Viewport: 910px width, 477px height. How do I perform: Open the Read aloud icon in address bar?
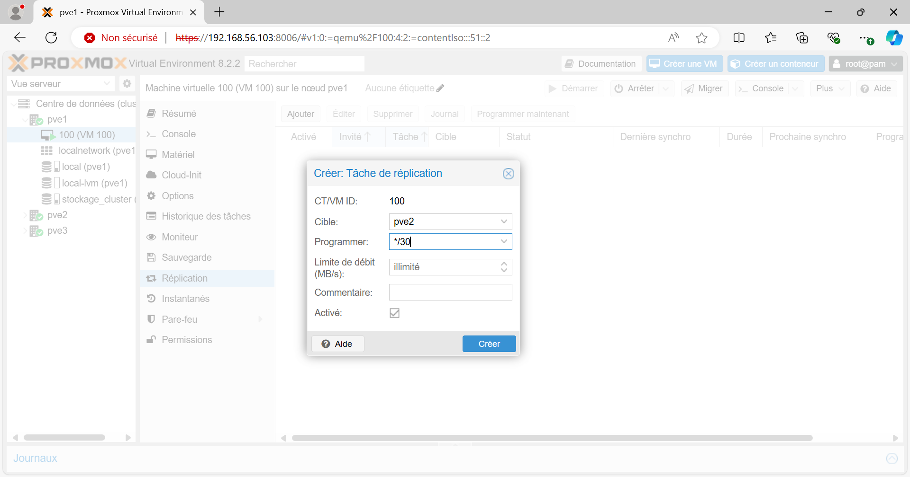(673, 38)
